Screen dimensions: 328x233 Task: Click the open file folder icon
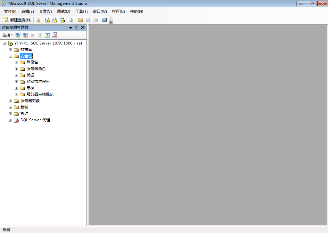tap(80, 20)
